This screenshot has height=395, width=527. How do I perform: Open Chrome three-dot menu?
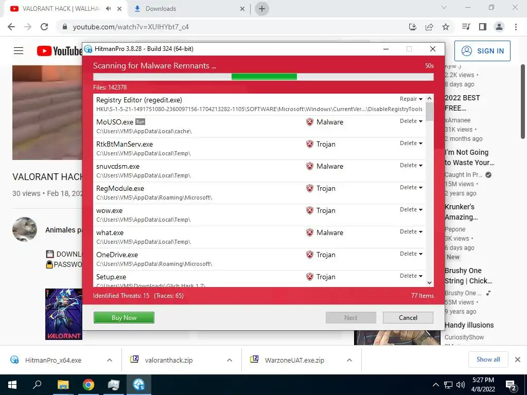[x=516, y=27]
